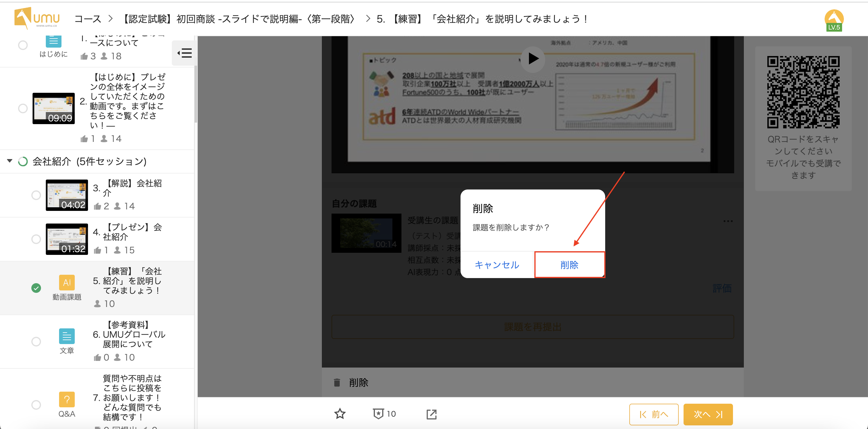Click the chevron after コース in the breadcrumb

pyautogui.click(x=110, y=19)
